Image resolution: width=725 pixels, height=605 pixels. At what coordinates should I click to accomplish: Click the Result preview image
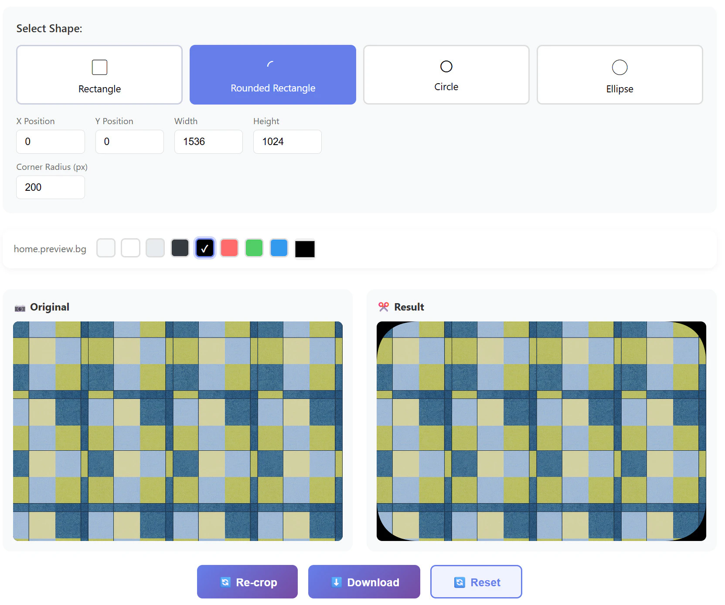point(541,431)
